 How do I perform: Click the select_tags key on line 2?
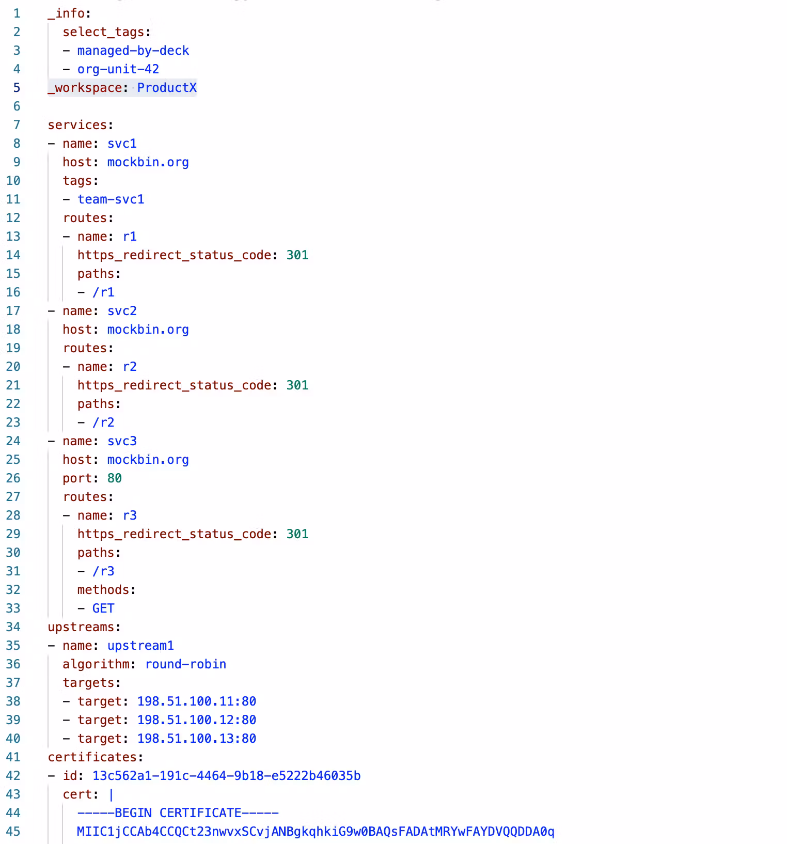[103, 32]
